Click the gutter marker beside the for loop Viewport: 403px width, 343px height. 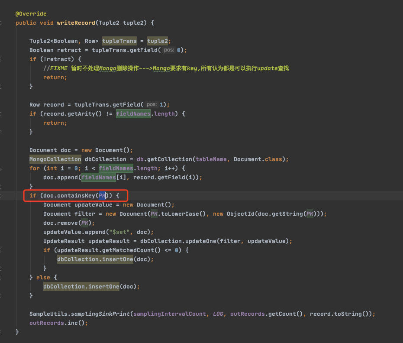[3, 168]
